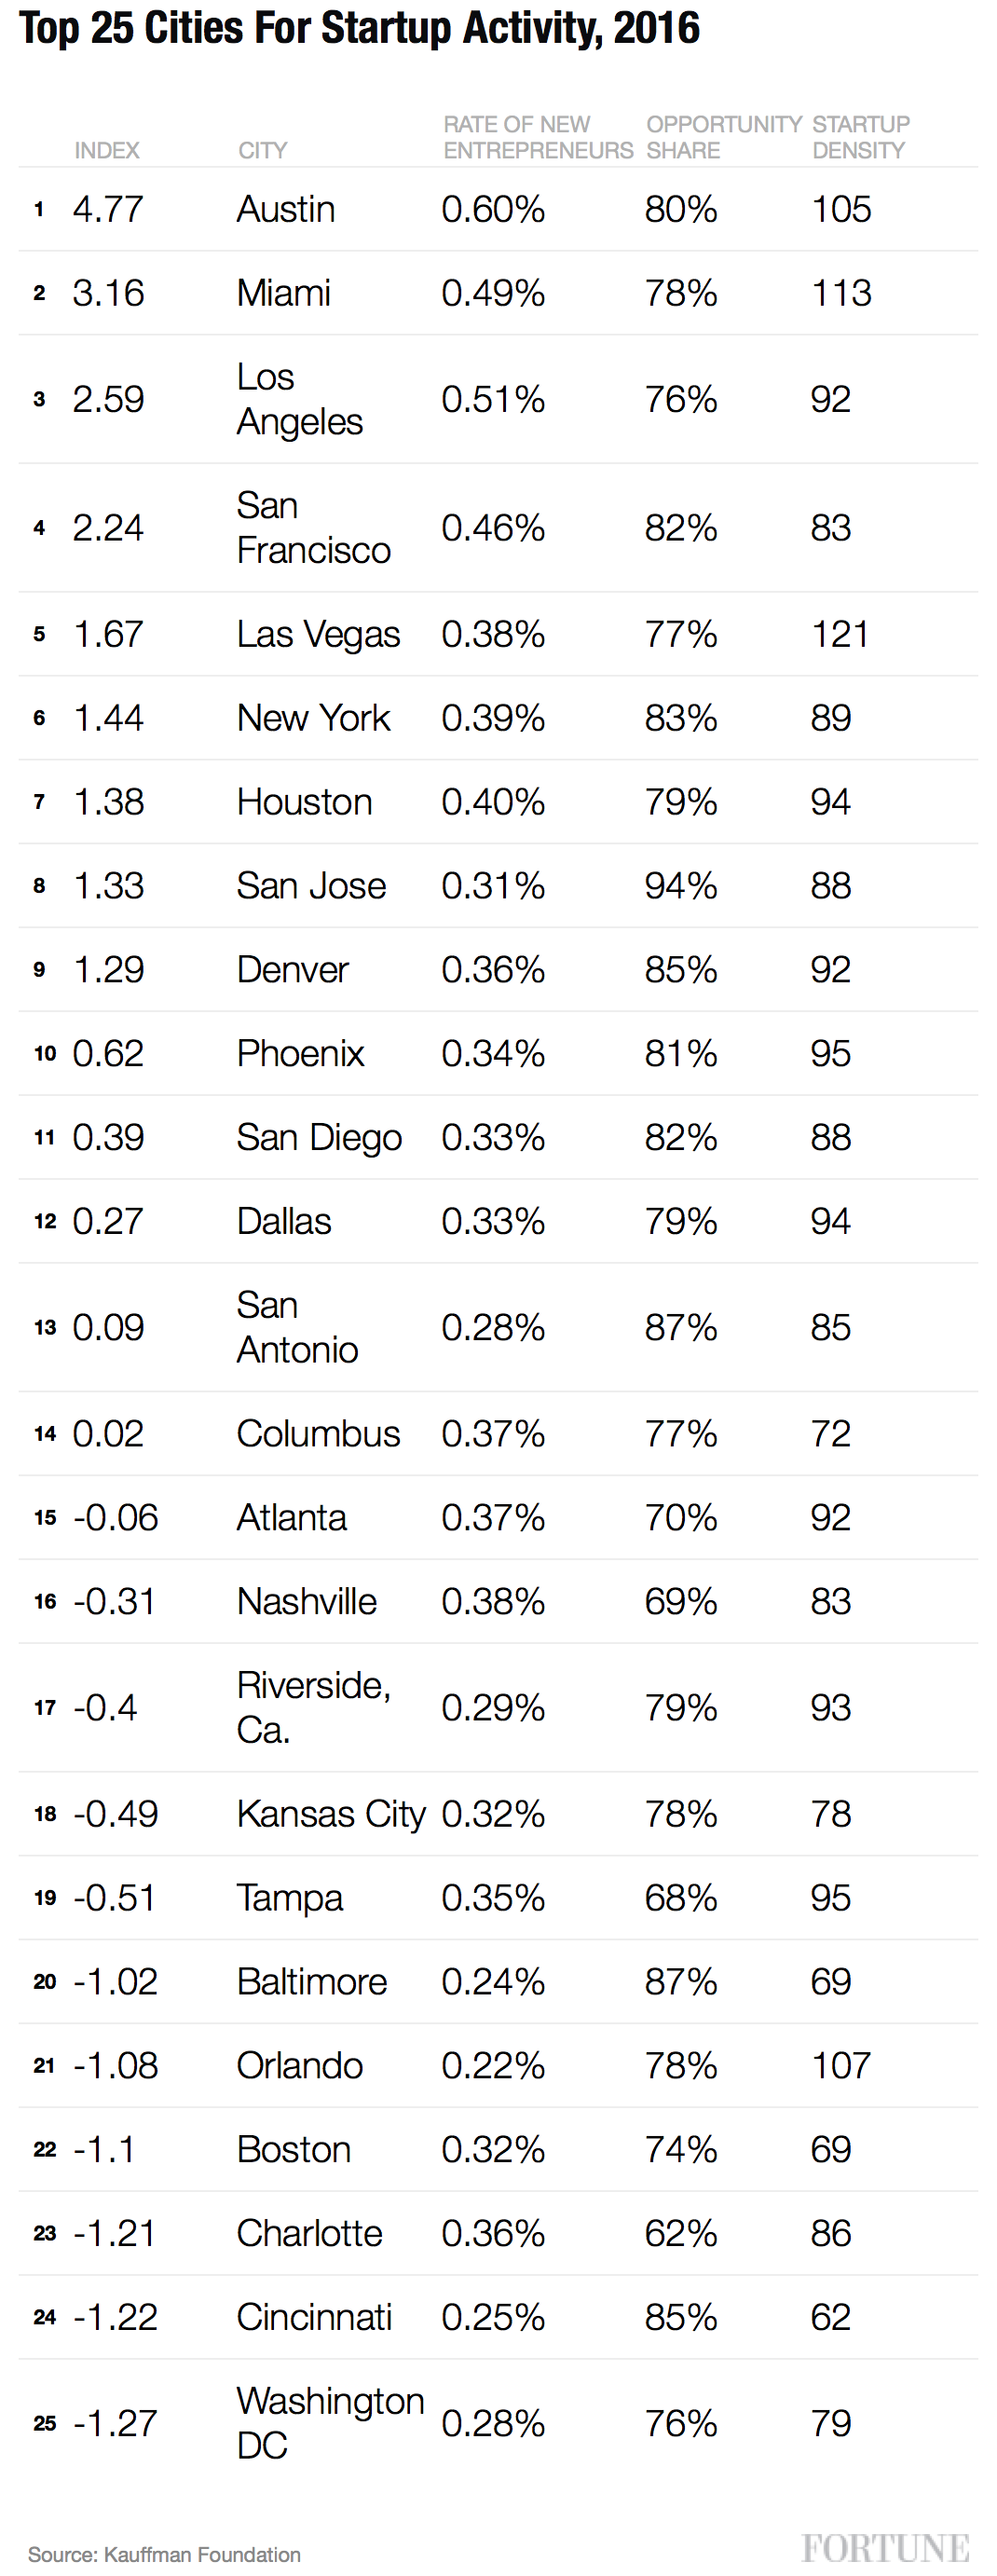Click the INDEX column header
997x2576 pixels.
(106, 150)
